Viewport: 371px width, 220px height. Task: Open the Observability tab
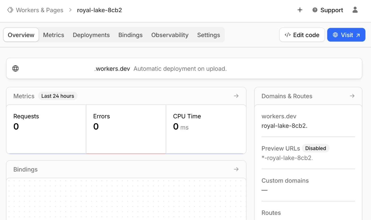click(x=170, y=35)
